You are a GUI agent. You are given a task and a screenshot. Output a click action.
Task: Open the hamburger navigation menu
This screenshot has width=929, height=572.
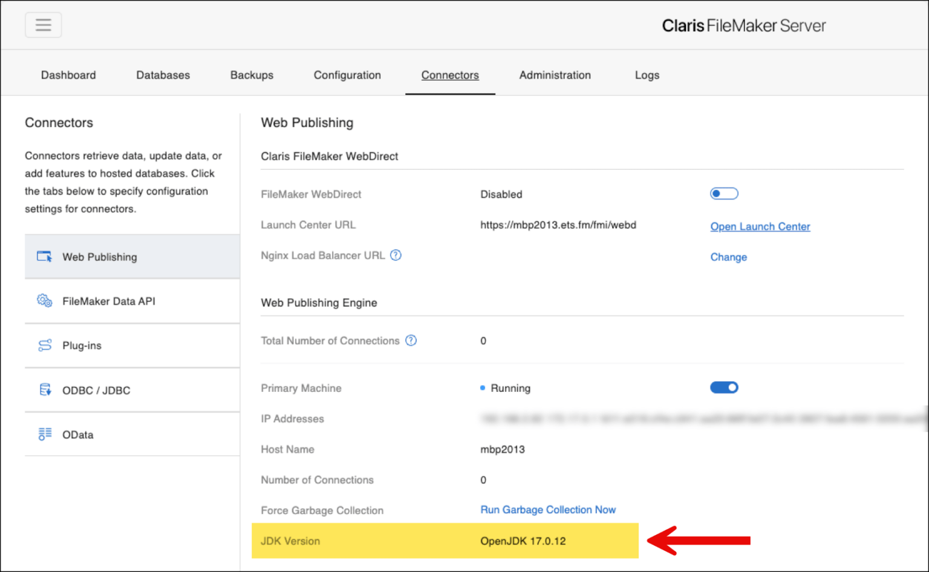click(43, 25)
